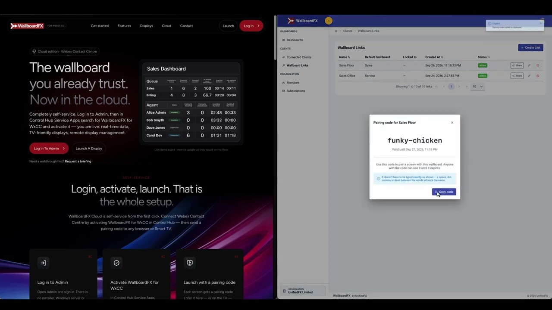Dismiss the Copied toast notification
Screen dimensions: 552x310
tap(541, 23)
